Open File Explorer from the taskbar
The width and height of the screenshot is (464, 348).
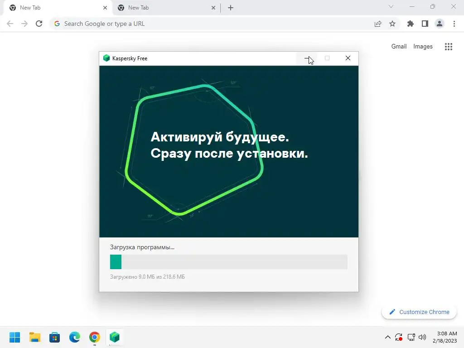point(34,337)
